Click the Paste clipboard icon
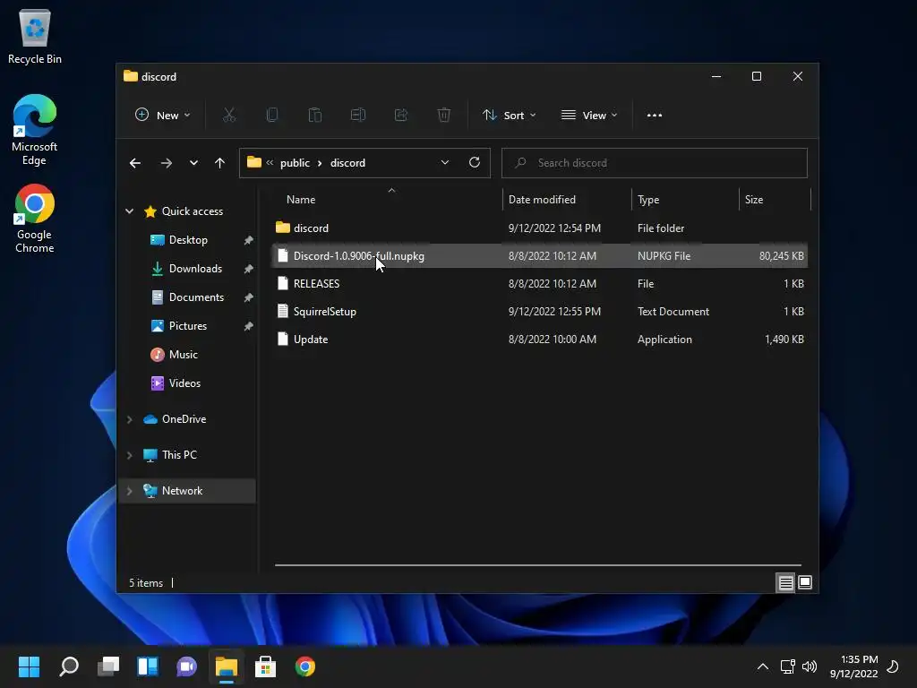Screen dimensions: 917x688 (314, 116)
